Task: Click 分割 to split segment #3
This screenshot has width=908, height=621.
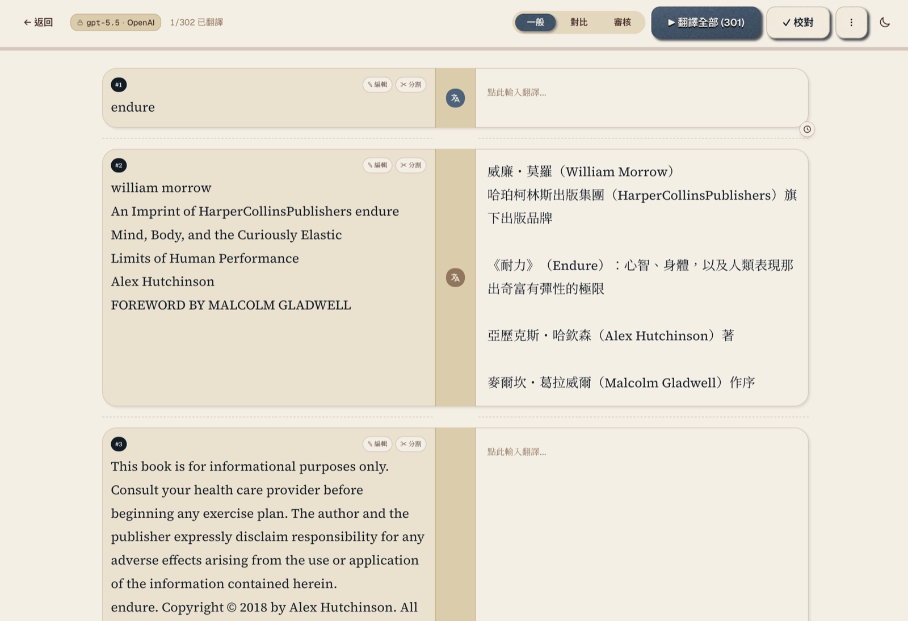Action: tap(411, 444)
